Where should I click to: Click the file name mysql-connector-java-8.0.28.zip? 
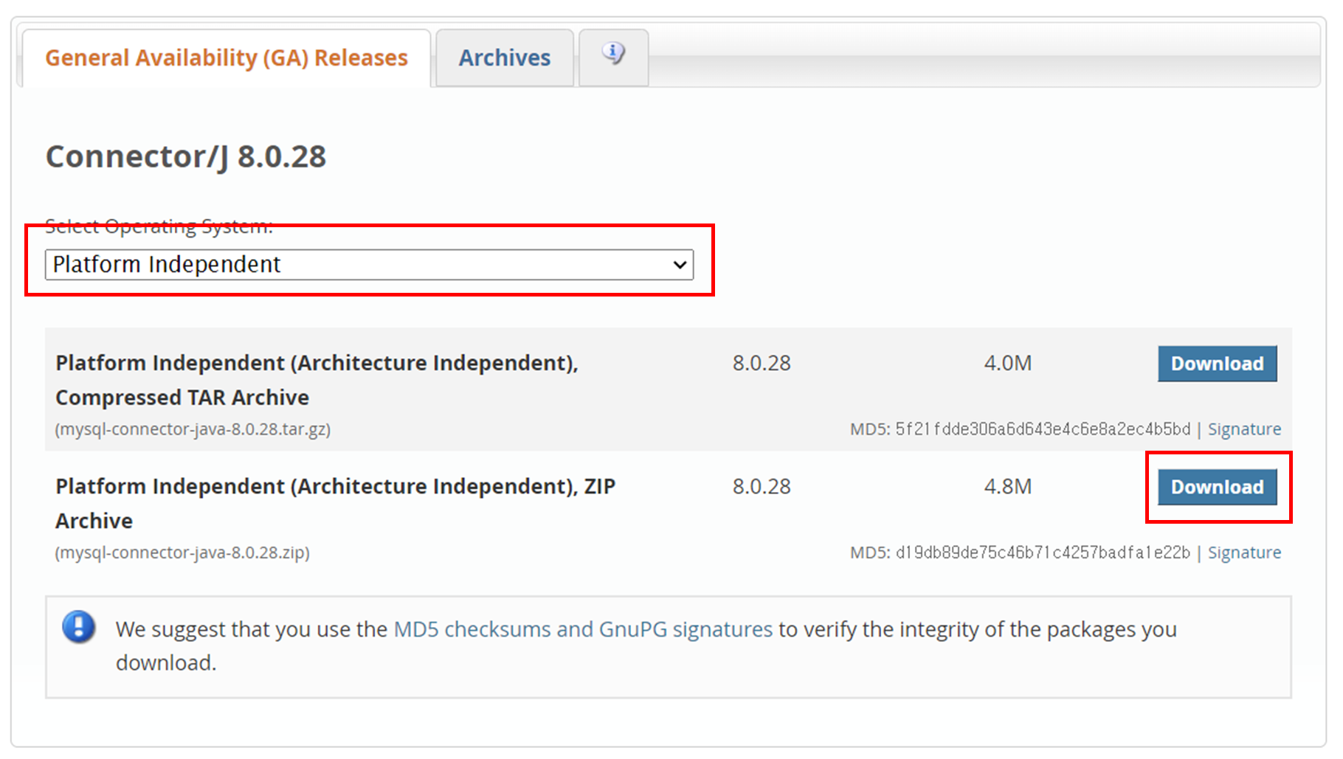coord(182,552)
